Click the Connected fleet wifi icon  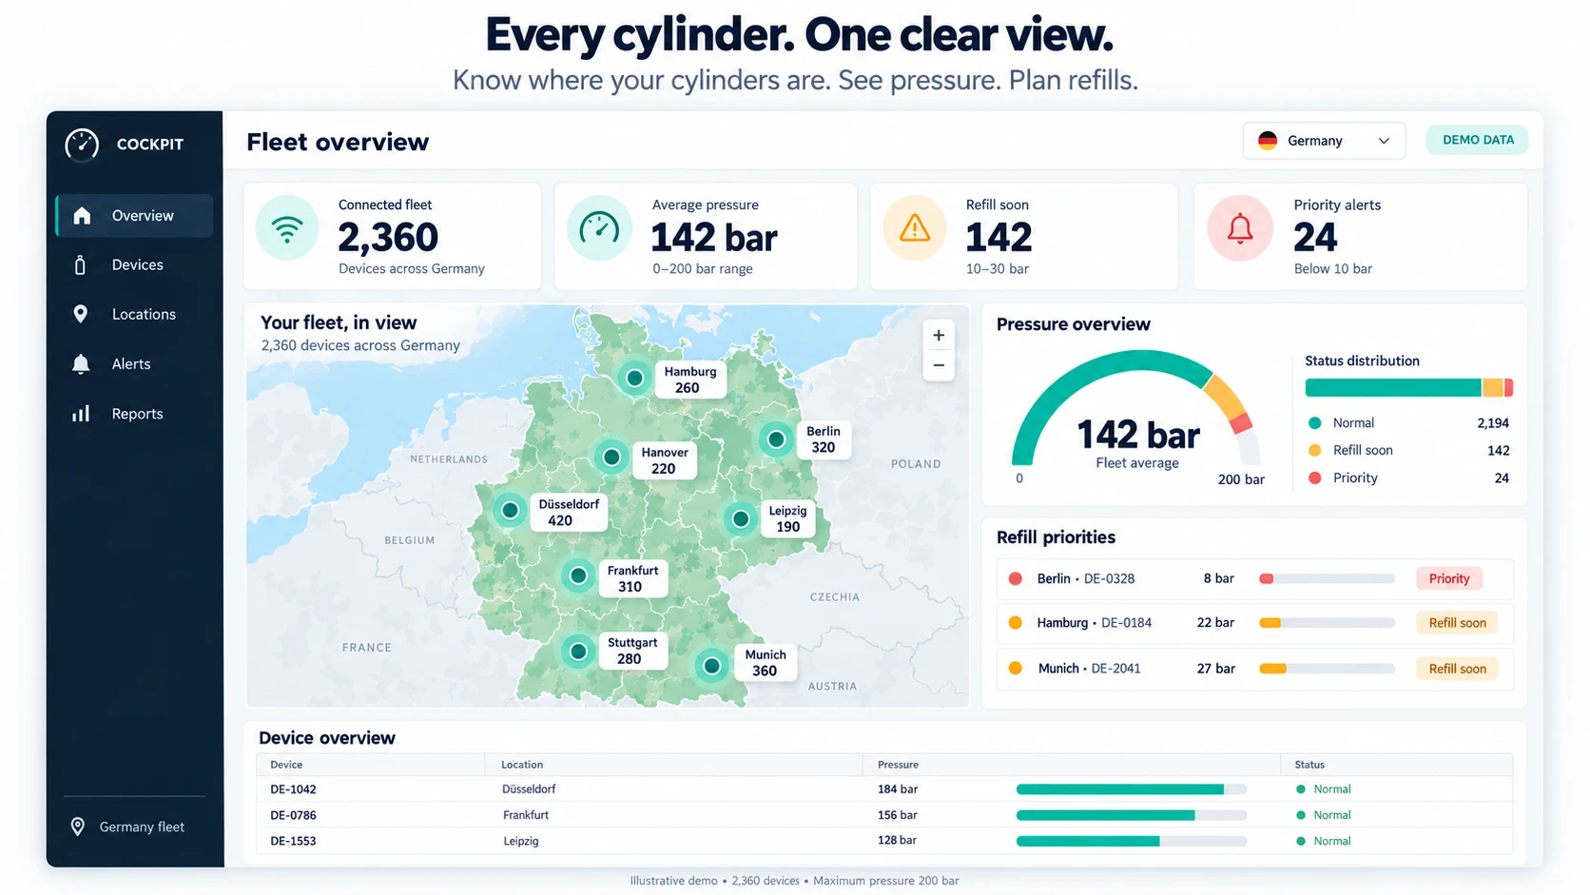[287, 228]
